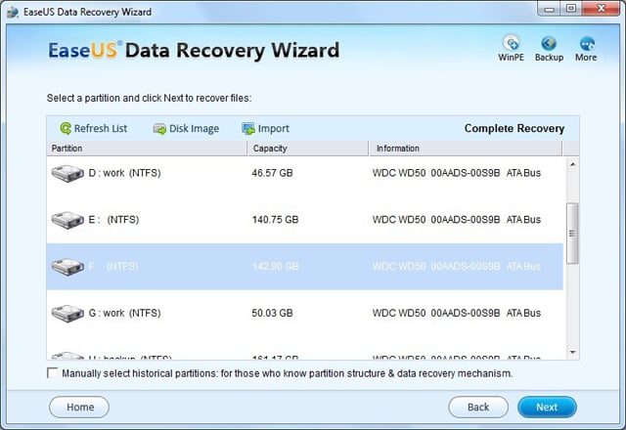
Task: Click the 142.80 GB capacity value
Action: 275,267
